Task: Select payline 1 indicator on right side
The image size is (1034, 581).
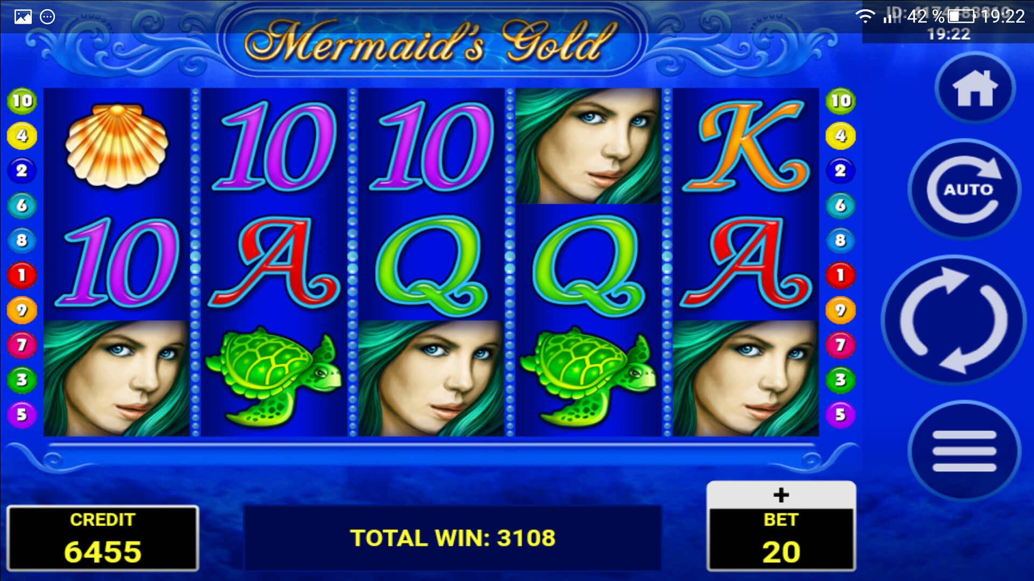Action: [x=840, y=275]
